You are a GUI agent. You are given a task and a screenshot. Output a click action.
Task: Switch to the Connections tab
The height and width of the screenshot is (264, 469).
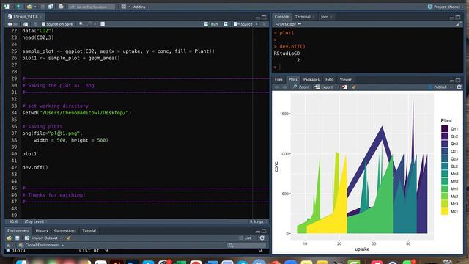click(x=65, y=230)
